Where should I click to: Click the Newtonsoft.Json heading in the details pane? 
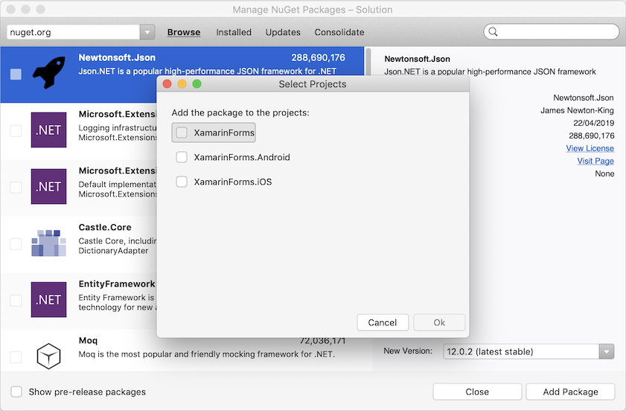click(417, 59)
